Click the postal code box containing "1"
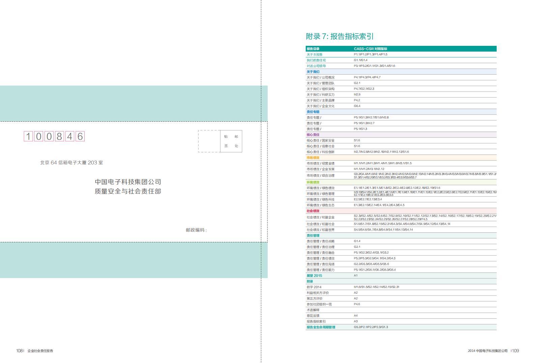The height and width of the screenshot is (363, 535). (x=28, y=137)
